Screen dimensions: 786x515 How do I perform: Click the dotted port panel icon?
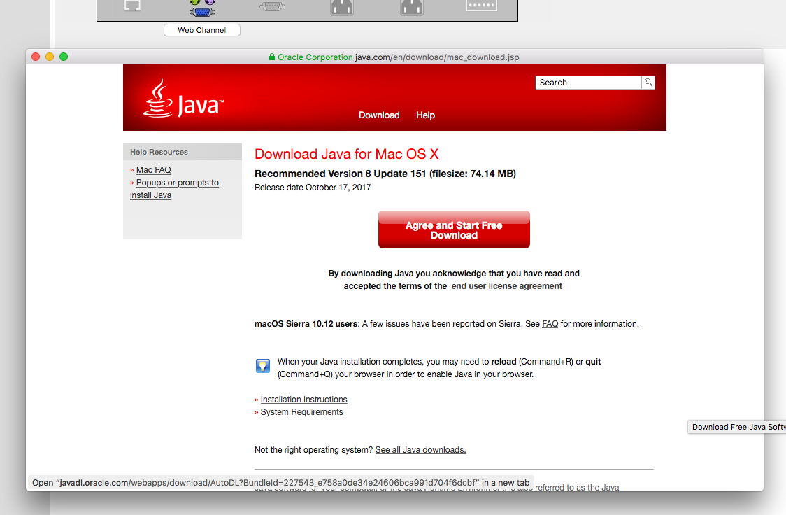(481, 6)
